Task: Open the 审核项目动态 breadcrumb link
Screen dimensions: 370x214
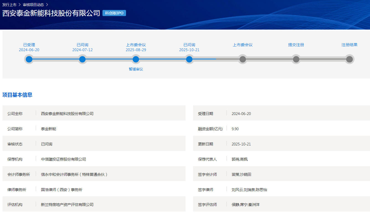Action: pos(33,5)
